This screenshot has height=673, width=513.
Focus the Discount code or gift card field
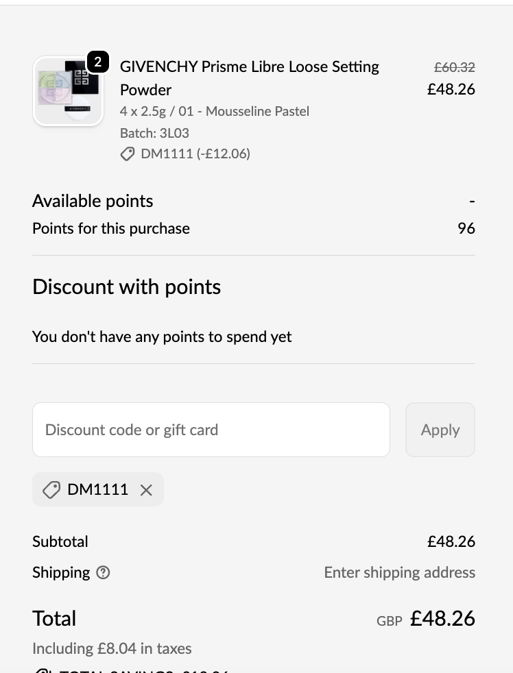click(x=211, y=430)
